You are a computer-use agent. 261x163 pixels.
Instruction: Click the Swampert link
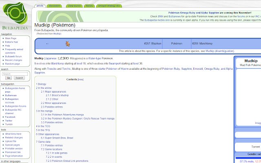point(115,64)
